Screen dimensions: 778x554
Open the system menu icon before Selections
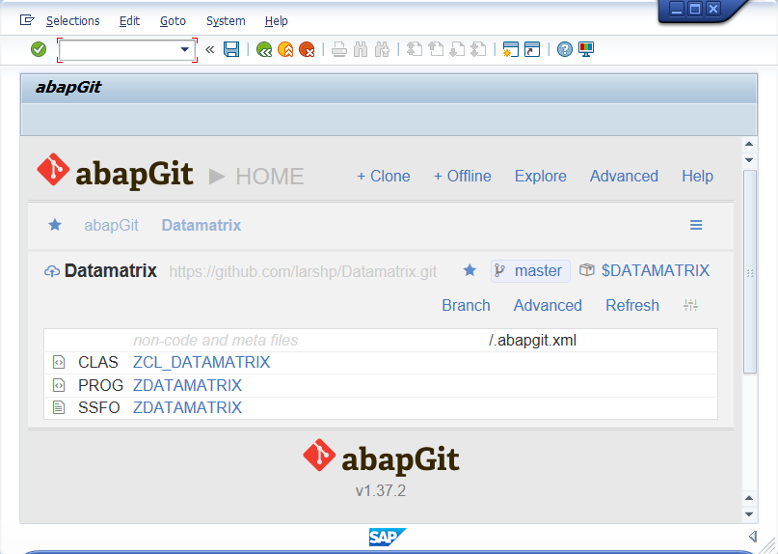27,20
